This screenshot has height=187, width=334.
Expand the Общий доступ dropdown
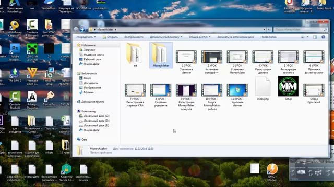tap(199, 37)
